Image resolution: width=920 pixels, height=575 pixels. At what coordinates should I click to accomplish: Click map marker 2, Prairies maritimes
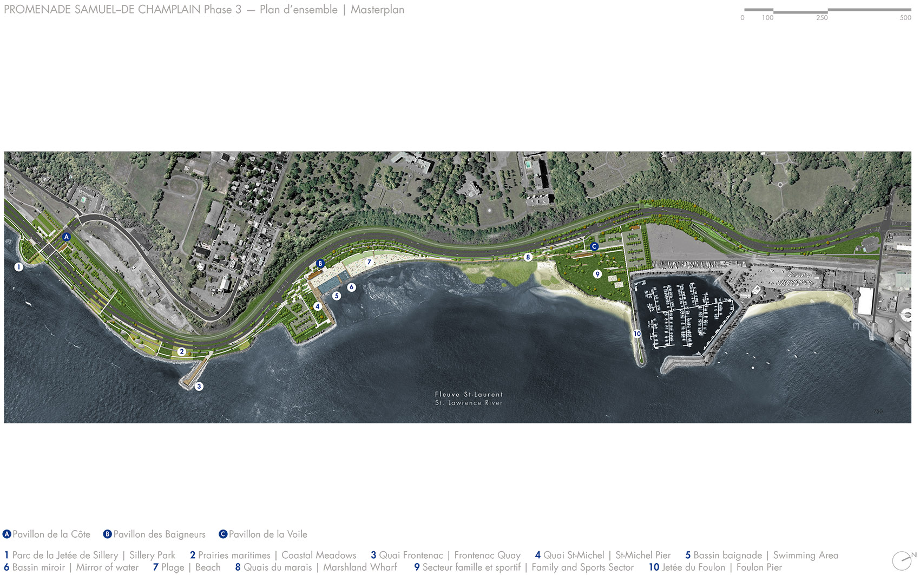[x=182, y=351]
